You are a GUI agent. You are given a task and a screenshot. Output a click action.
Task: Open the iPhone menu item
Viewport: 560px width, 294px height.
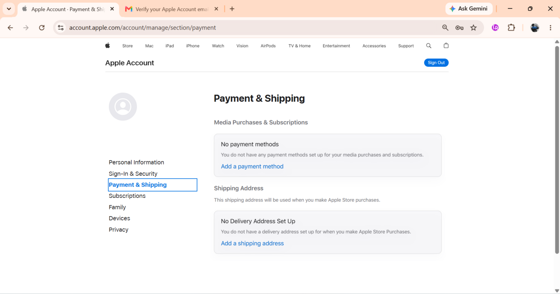point(193,46)
